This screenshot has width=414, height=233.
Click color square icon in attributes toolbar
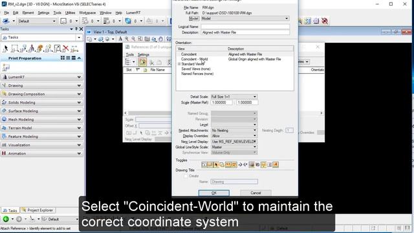click(x=63, y=21)
